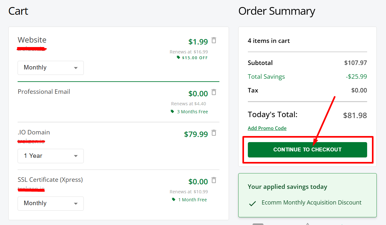
Task: Open the Add Promo Code link
Action: (x=267, y=128)
